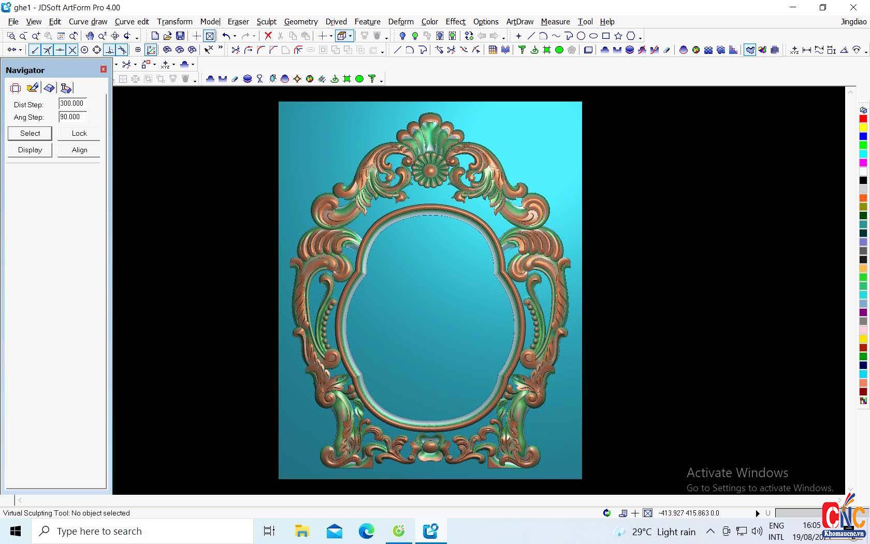Toggle the circle center snap option
This screenshot has height=544, width=870.
pyautogui.click(x=84, y=50)
